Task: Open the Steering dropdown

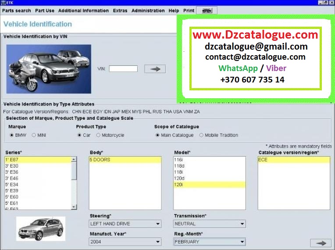Action: (x=125, y=224)
